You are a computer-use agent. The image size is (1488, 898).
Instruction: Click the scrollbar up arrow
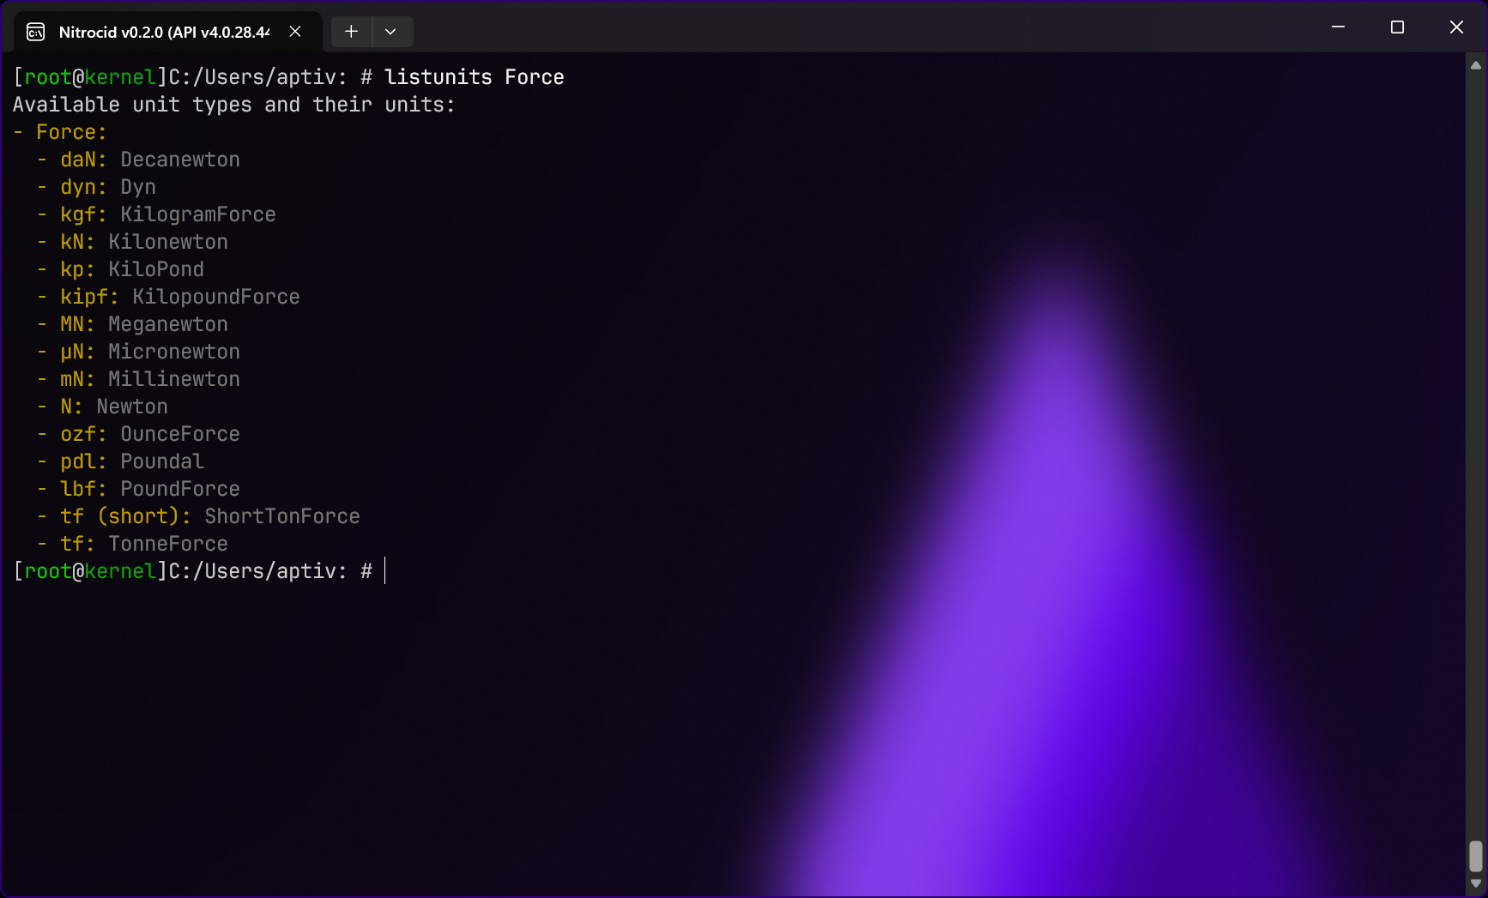click(1476, 65)
